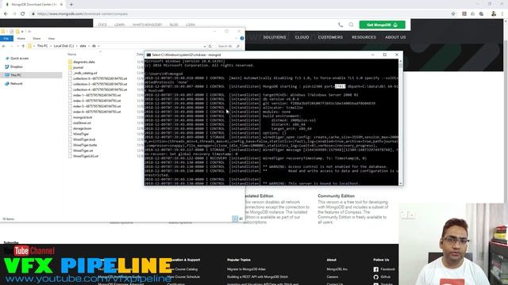
Task: Open LOGIN link on MongoDB site
Action: pos(190,25)
